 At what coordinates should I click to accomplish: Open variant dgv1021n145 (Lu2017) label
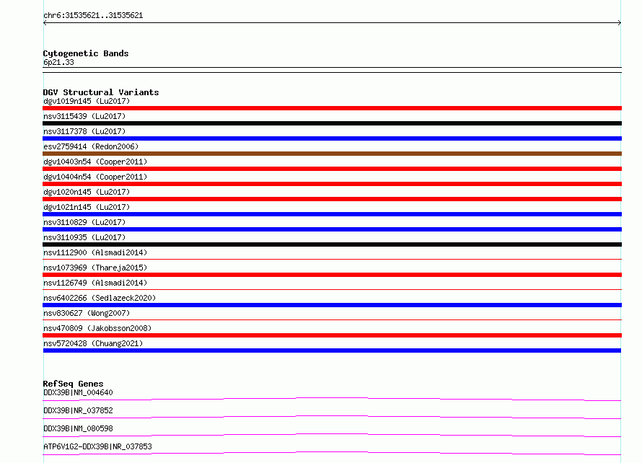coord(87,207)
